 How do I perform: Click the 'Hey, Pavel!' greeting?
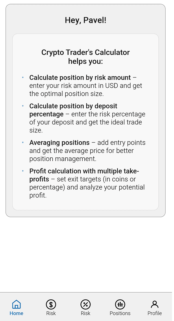pos(85,20)
